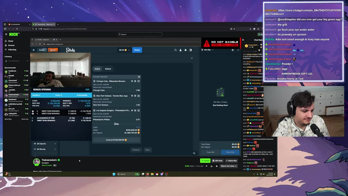Viewport: 348px width, 196px height.
Task: Click the blue Wallet button
Action: coord(137,50)
